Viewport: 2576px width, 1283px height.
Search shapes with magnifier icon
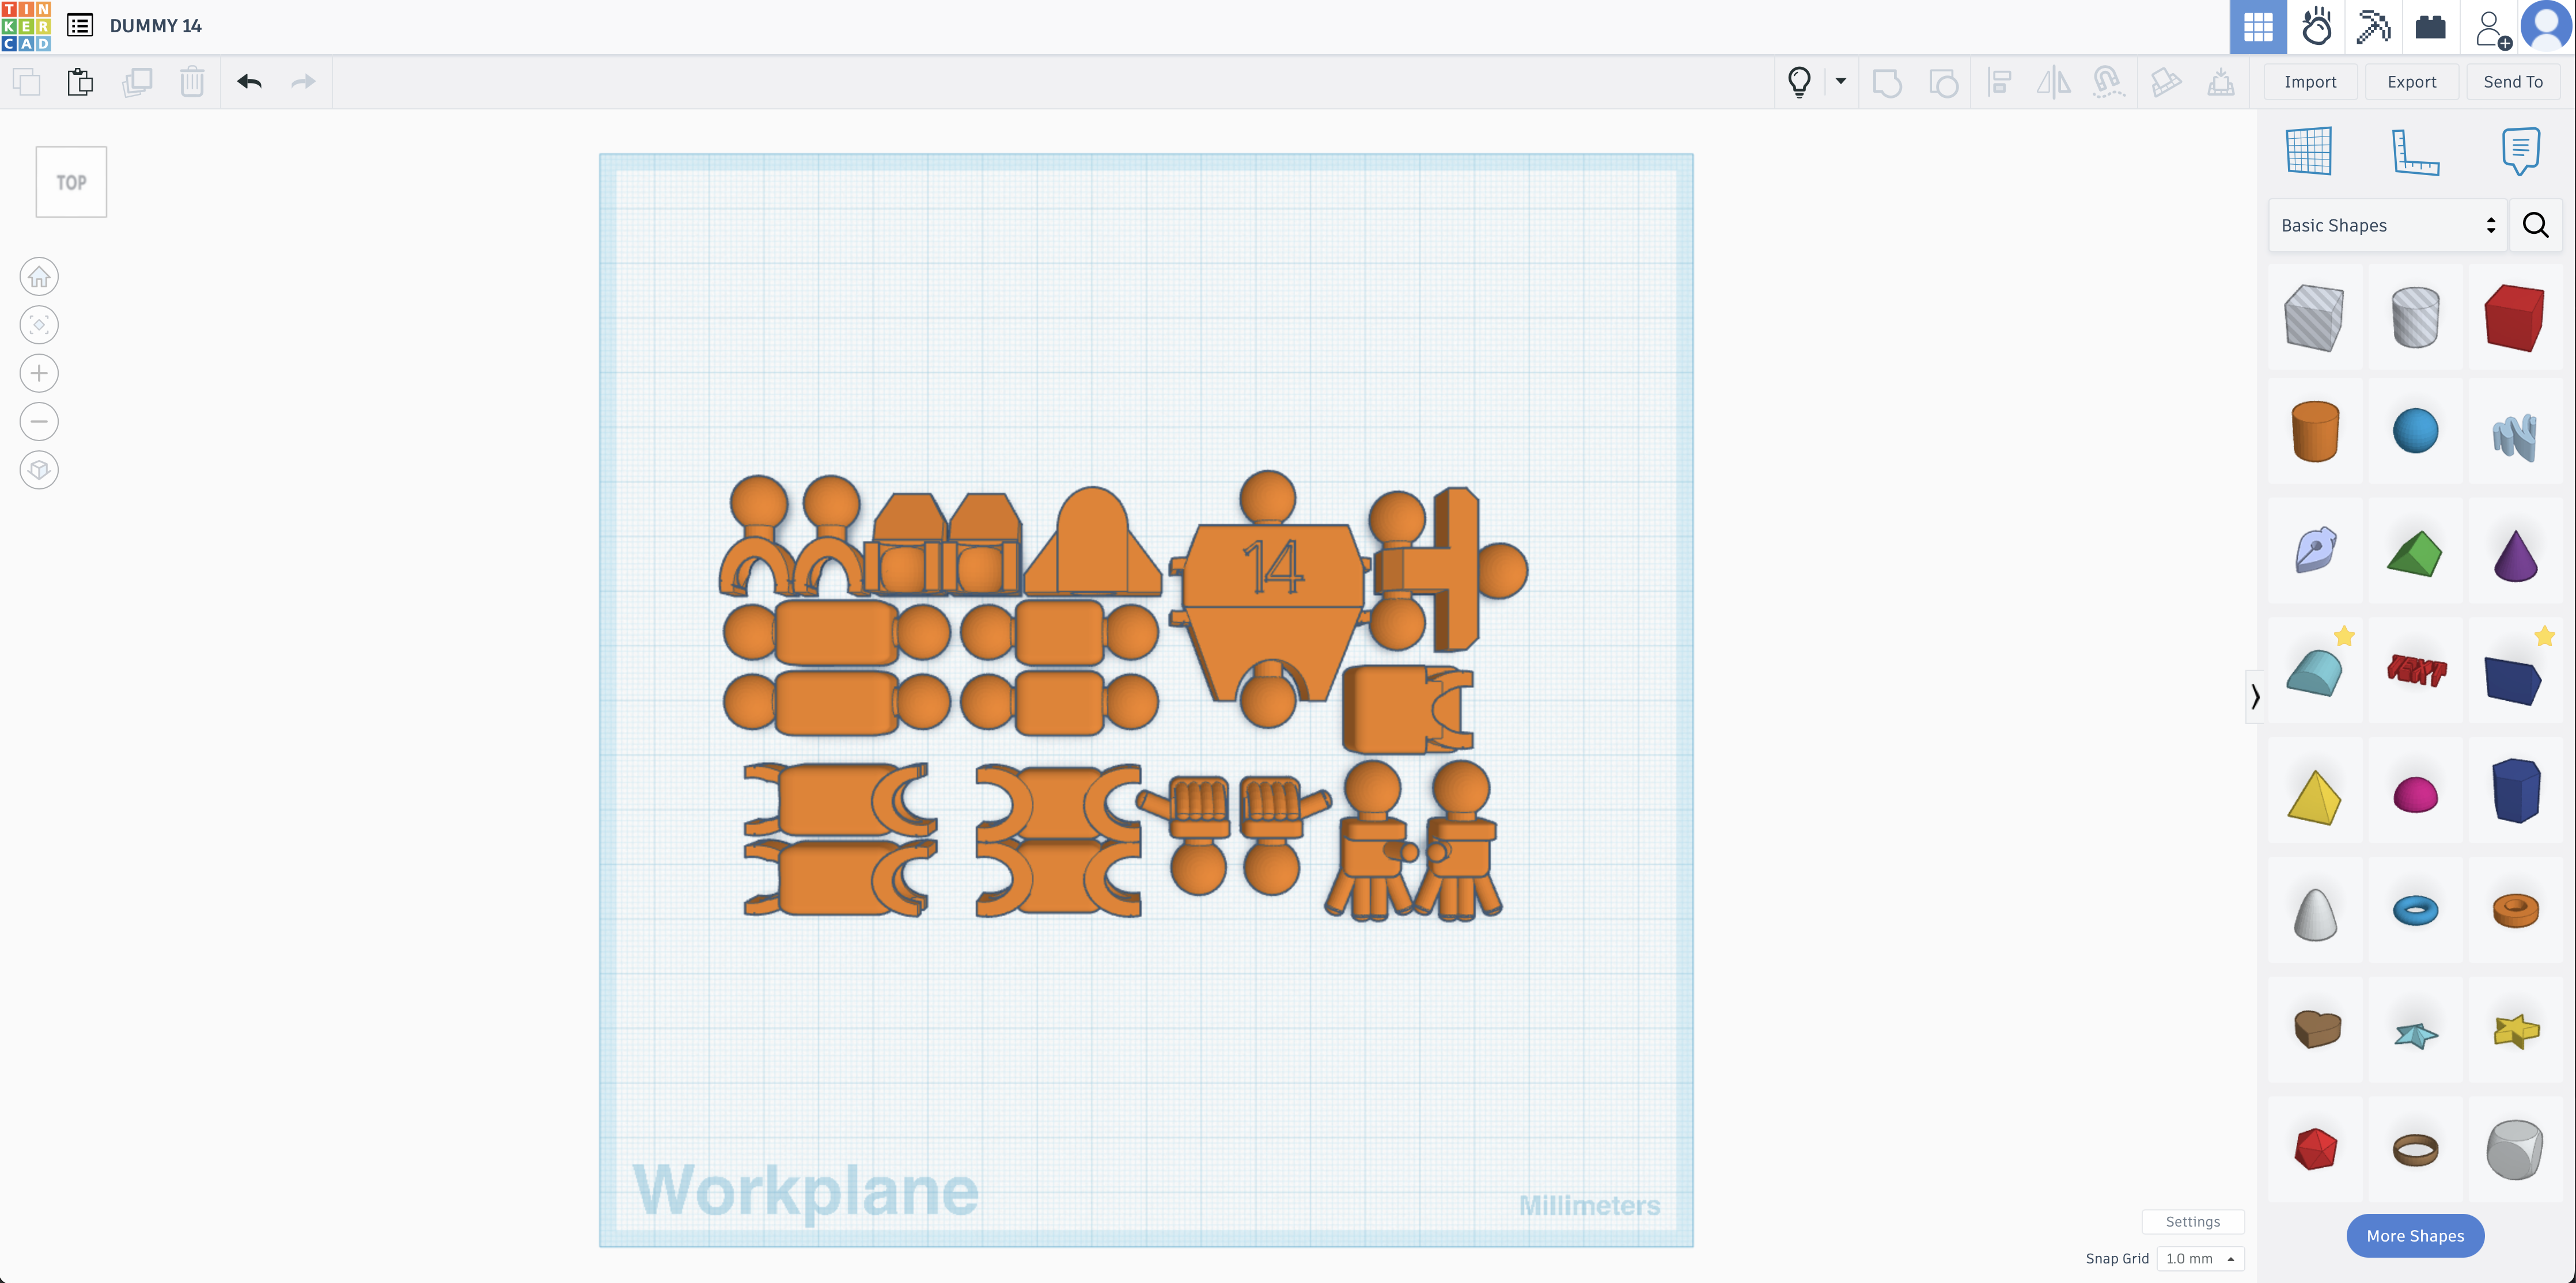click(2536, 225)
